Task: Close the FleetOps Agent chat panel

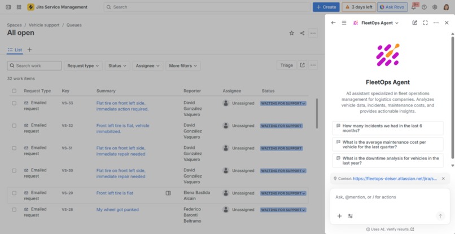Action: coord(447,23)
